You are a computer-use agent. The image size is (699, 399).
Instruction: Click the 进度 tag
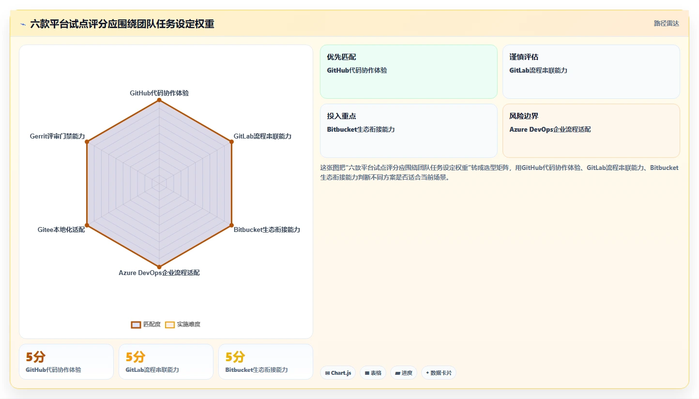[x=404, y=373]
